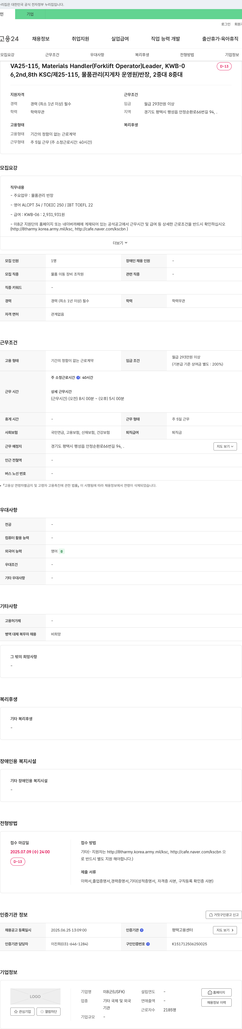This screenshot has height=1029, width=242.
Task: Switch to the 기업 top tab
Action: [30, 14]
